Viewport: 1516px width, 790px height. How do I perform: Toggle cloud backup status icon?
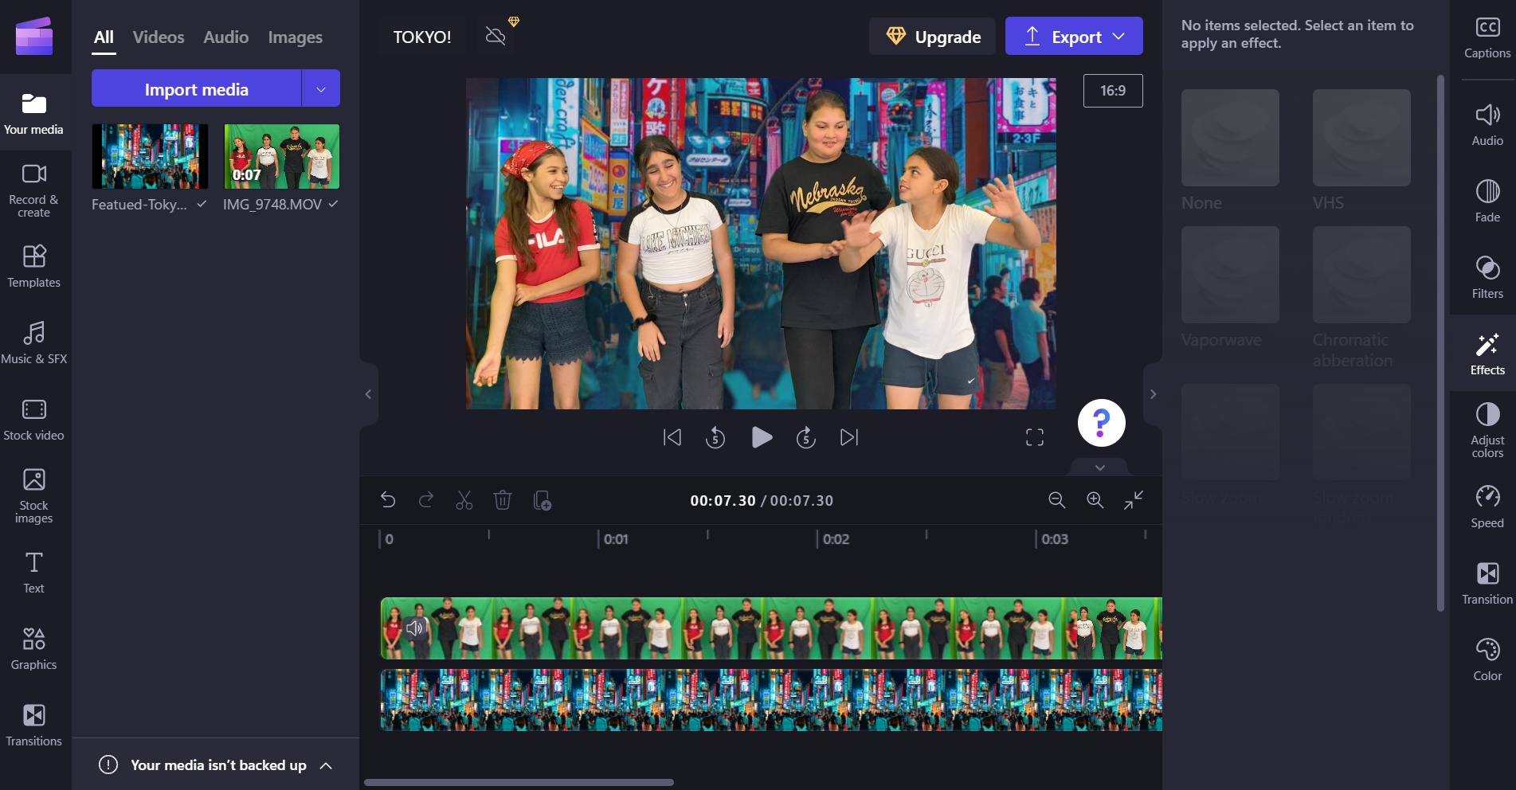point(496,37)
